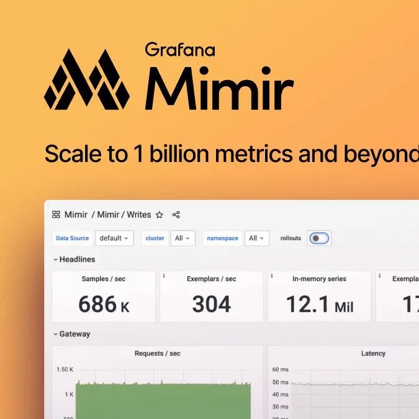The image size is (419, 419).
Task: Open the Data Source default dropdown
Action: [x=114, y=238]
